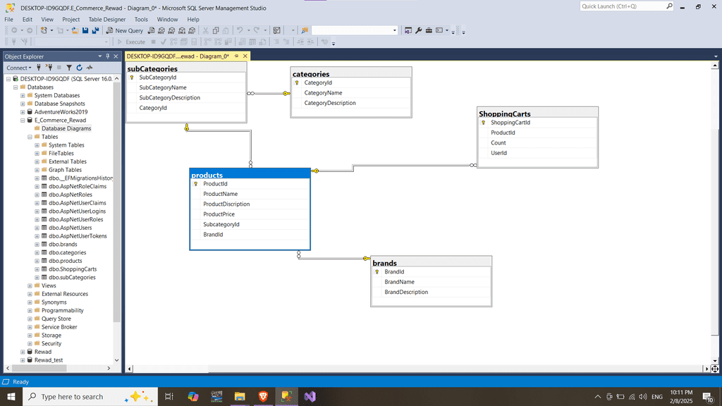Open the Tools menu
722x406 pixels.
click(141, 19)
